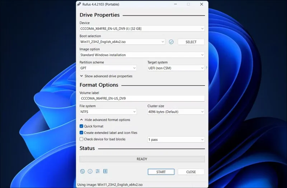The image size is (287, 188).
Task: Open the settings sliders icon
Action: (98, 172)
